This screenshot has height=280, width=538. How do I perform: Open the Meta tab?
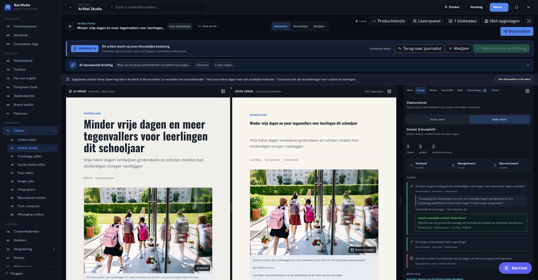click(x=410, y=90)
